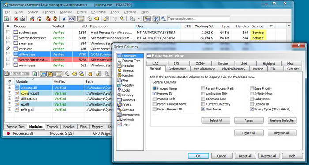Enable the Process Path checkbox
The image size is (309, 165).
[x=154, y=99]
